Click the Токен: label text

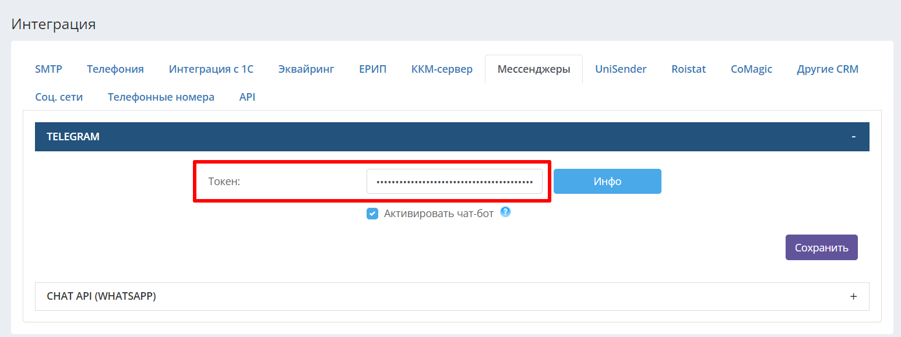(x=224, y=182)
